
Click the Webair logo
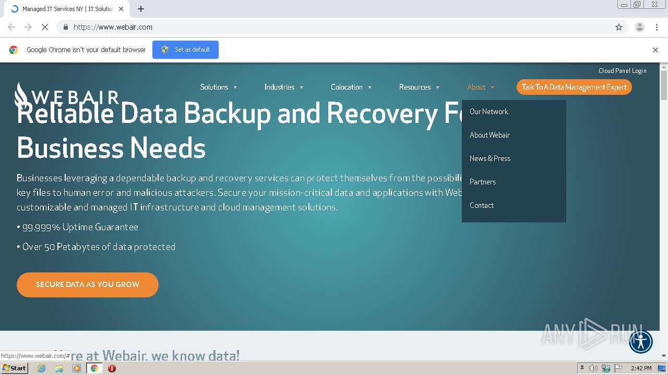point(67,96)
